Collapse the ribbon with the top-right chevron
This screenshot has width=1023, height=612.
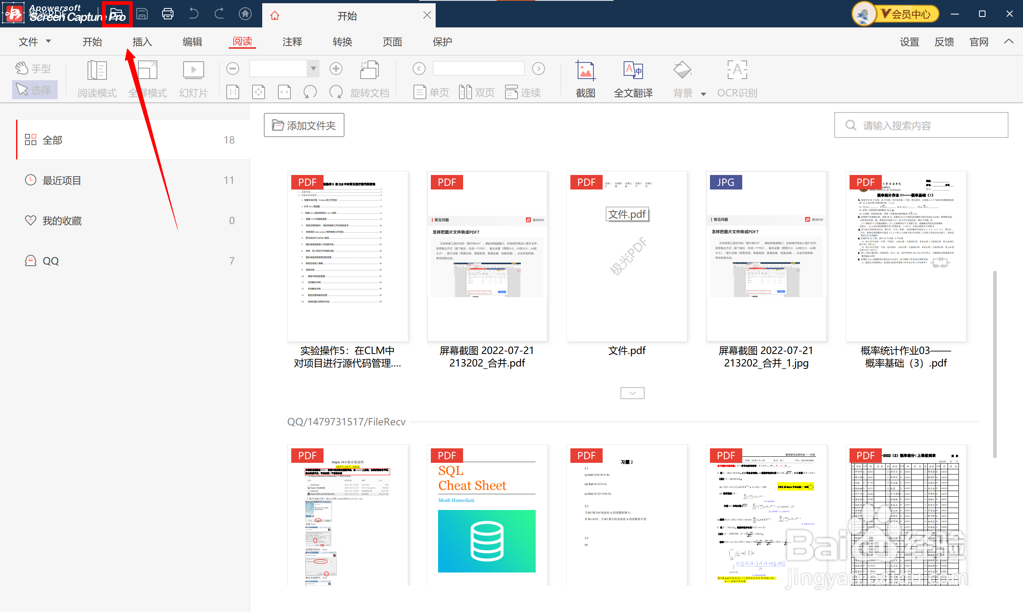click(x=1008, y=41)
